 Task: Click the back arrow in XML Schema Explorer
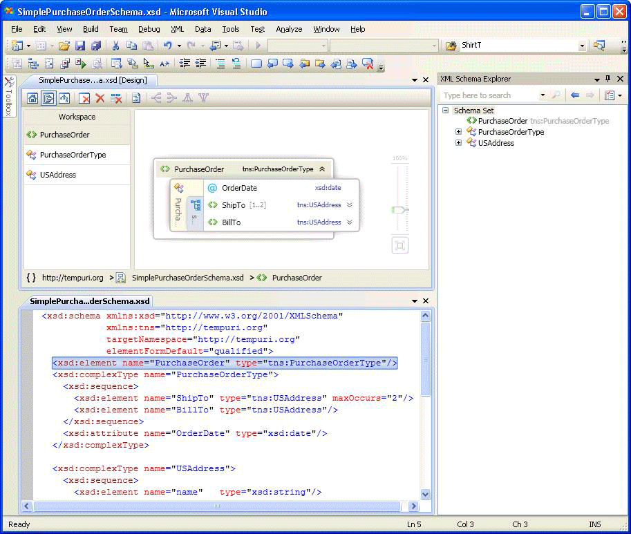click(575, 95)
